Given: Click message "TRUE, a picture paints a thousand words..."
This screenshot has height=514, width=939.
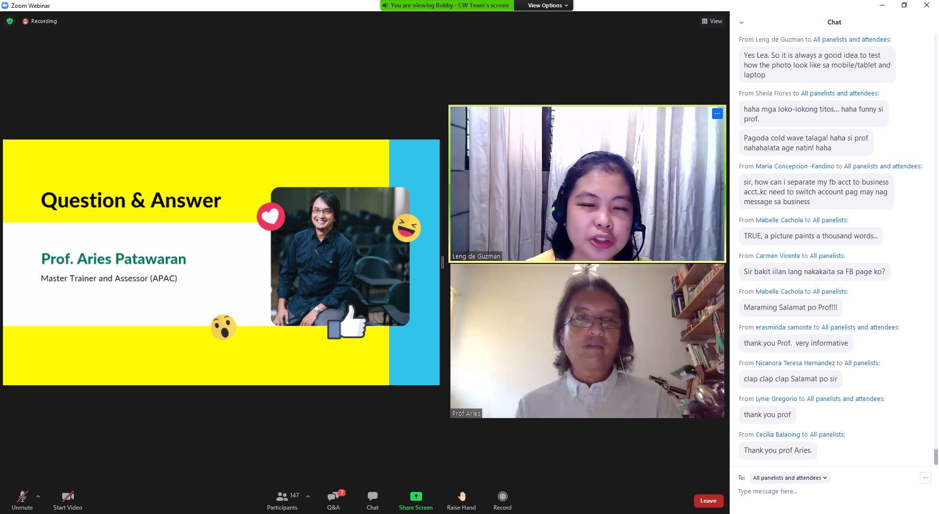Looking at the screenshot, I should pos(811,236).
